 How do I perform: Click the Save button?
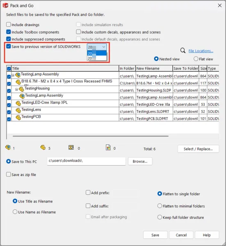coord(155,235)
